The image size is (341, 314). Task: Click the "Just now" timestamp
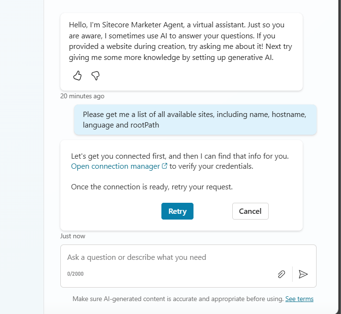73,236
